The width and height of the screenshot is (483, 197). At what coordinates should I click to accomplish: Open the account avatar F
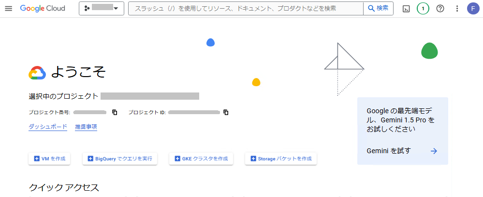point(473,9)
